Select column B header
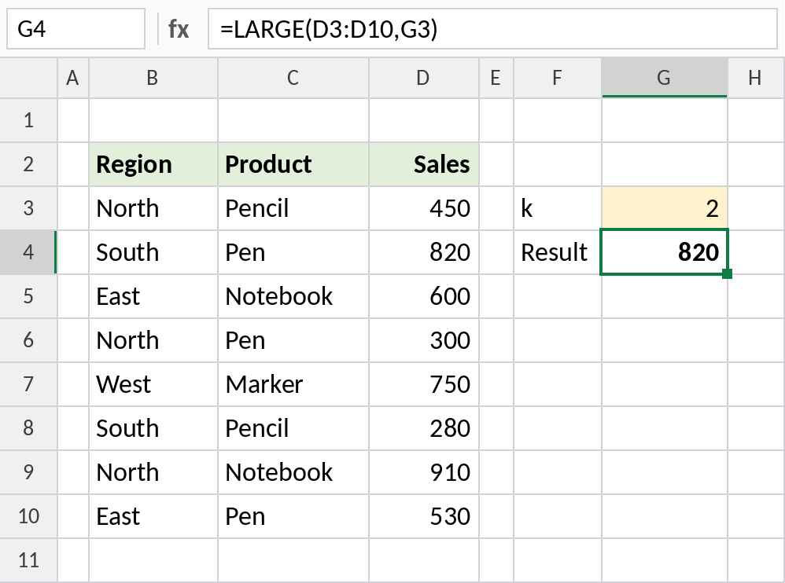The width and height of the screenshot is (785, 583). tap(153, 78)
